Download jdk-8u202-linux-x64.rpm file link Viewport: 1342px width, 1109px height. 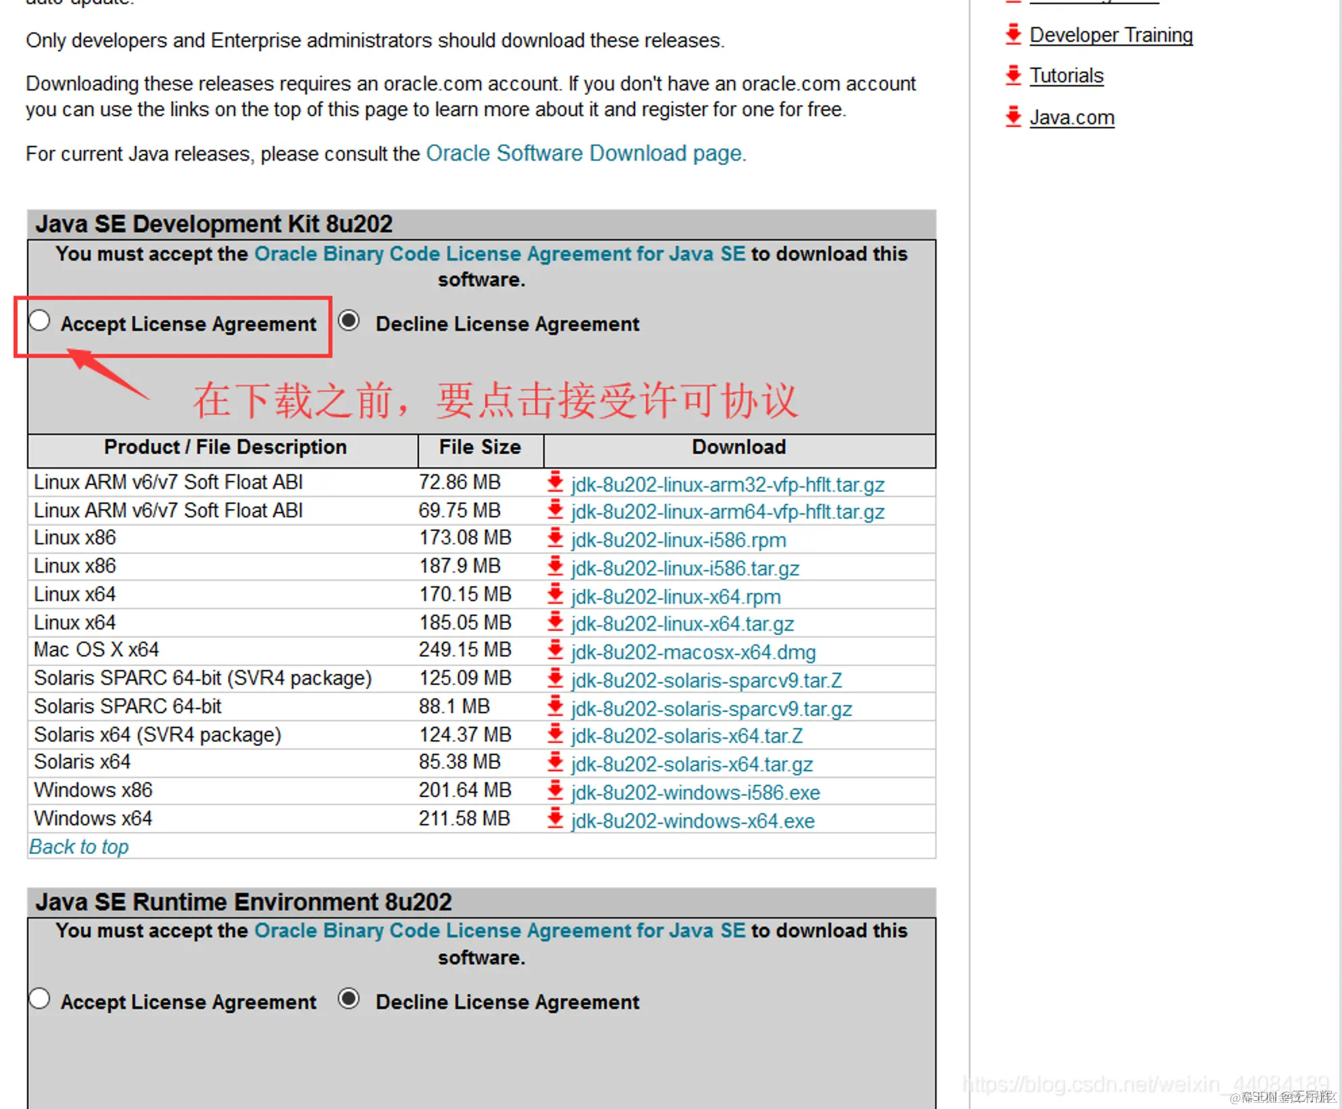(x=675, y=597)
